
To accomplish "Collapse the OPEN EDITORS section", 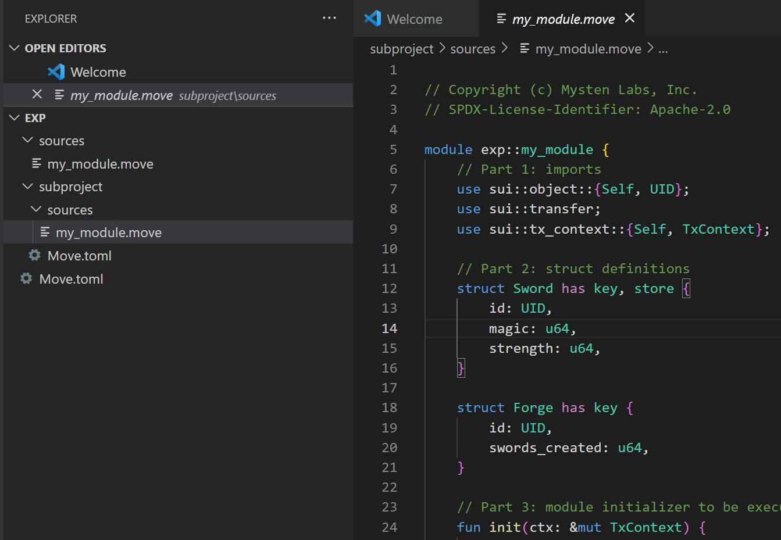I will click(14, 48).
